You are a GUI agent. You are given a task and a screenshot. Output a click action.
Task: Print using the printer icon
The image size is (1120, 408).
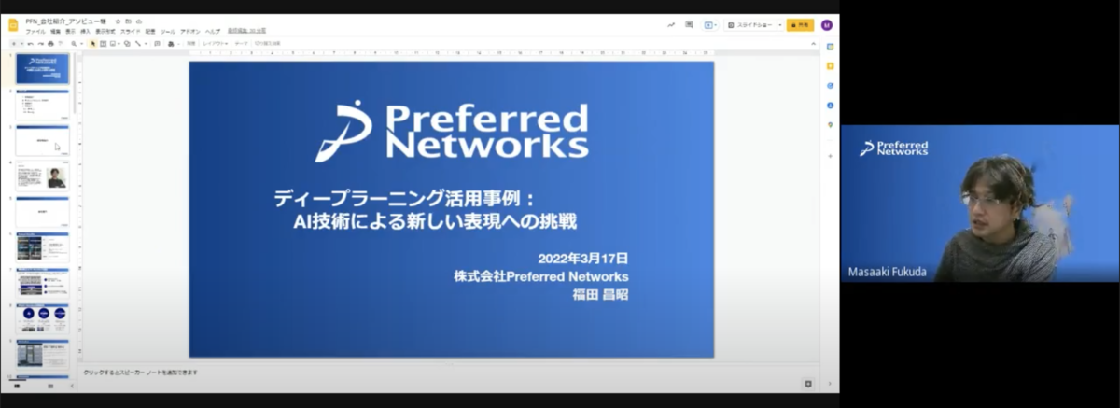50,43
